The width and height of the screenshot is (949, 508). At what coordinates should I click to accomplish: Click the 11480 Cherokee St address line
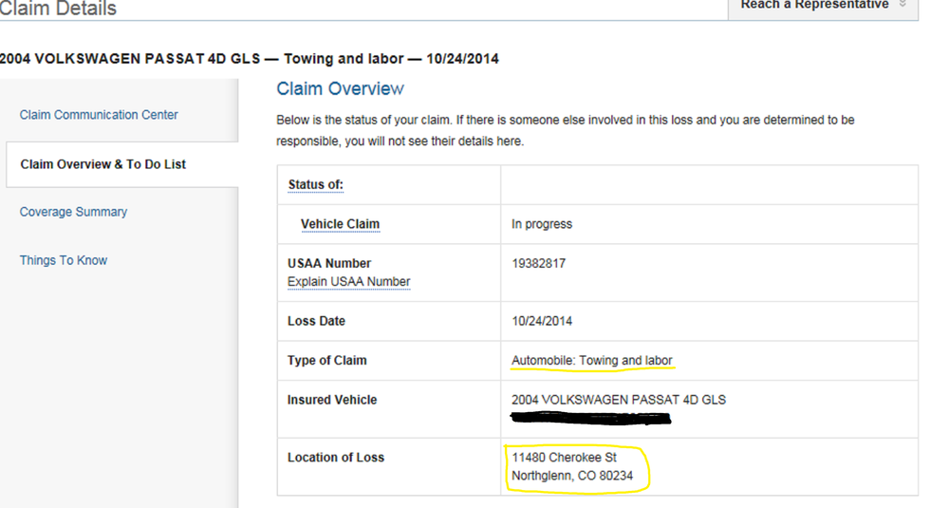564,458
